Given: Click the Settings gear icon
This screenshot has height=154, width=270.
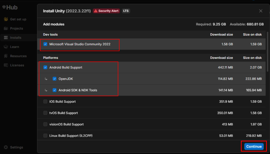Looking at the screenshot, I should coord(6,147).
